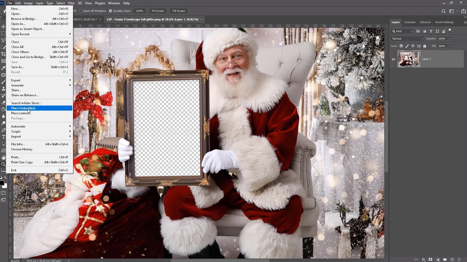Screen dimensions: 467x262
Task: Switch to the Channels tab
Action: coord(409,22)
